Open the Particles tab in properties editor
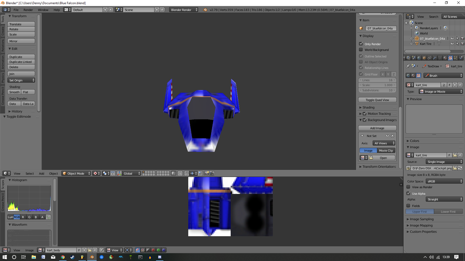This screenshot has width=465, height=261. 456,58
